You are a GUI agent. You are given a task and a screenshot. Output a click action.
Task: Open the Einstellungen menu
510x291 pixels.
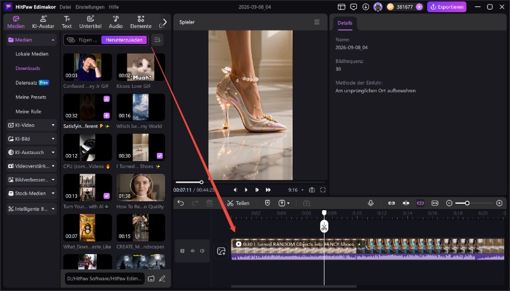[x=90, y=7]
